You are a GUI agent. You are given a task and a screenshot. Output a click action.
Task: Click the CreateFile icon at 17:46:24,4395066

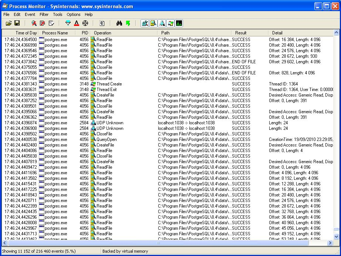(93, 112)
